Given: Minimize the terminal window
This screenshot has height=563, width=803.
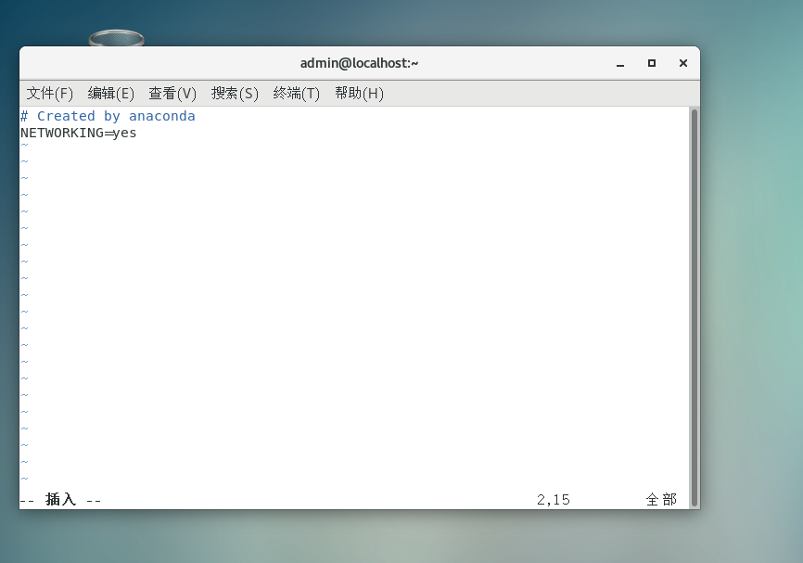Looking at the screenshot, I should pos(619,62).
